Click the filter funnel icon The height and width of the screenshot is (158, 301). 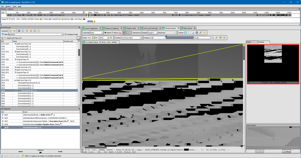coord(3,34)
